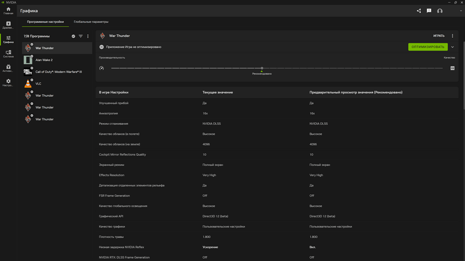The height and width of the screenshot is (261, 465).
Task: Open three-dot menu next to ИГРАТЬ
Action: click(452, 36)
